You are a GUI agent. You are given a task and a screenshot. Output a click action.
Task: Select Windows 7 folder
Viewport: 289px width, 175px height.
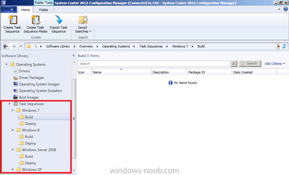pyautogui.click(x=30, y=110)
